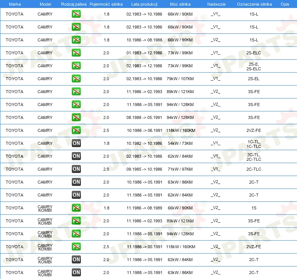Select the PB icon in the 08.1988 -> 05.1991 row
Screen dimensions: 297x279
[76, 117]
